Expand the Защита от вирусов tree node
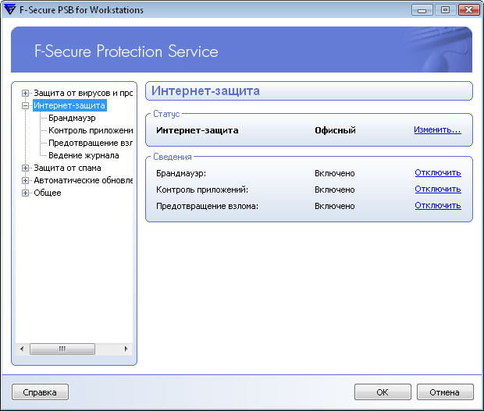Image resolution: width=484 pixels, height=411 pixels. point(25,93)
